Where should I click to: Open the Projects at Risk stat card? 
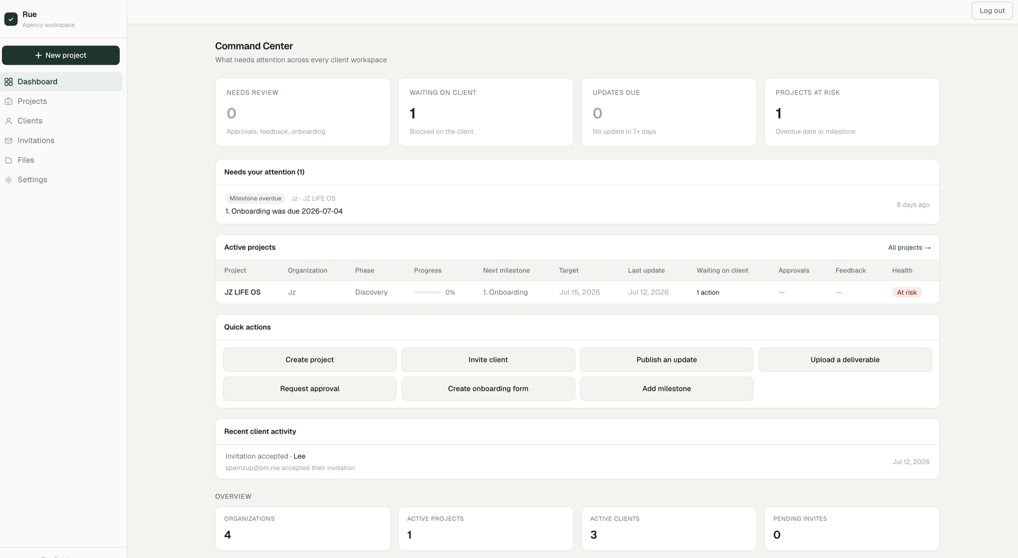(852, 112)
